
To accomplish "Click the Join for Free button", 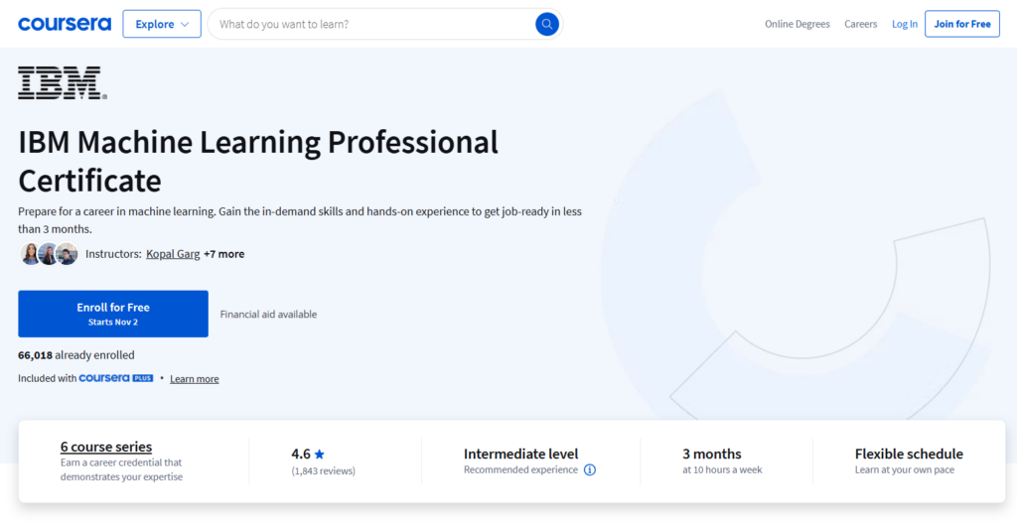I will coord(961,24).
